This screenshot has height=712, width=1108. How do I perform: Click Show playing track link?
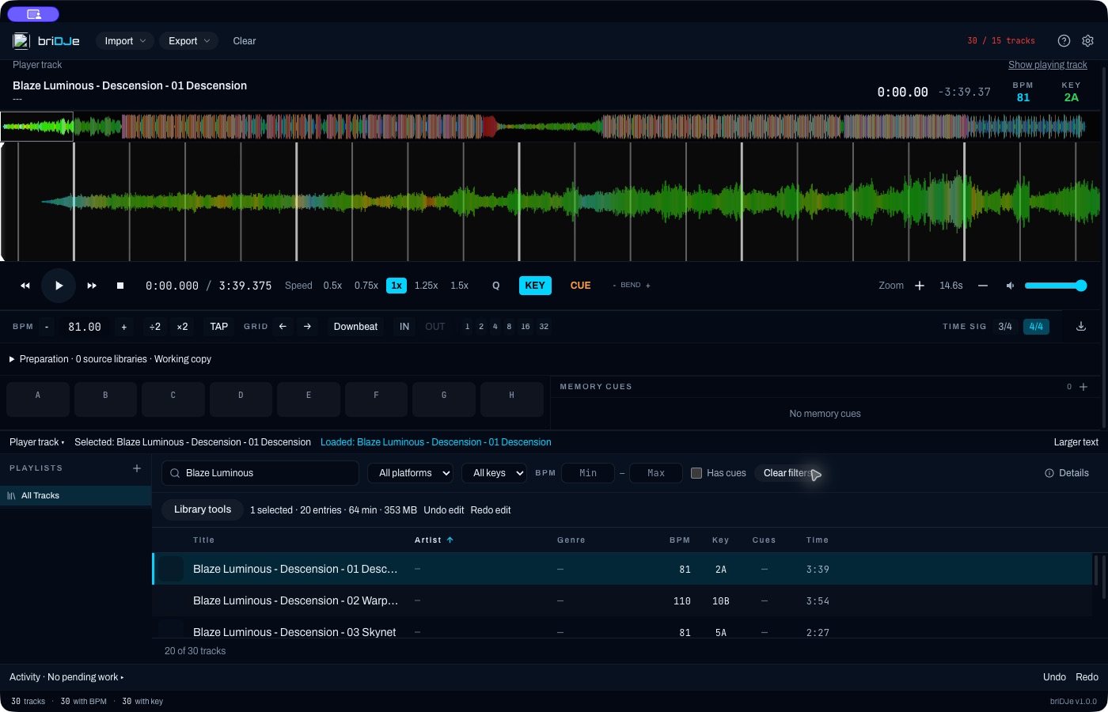[1048, 65]
